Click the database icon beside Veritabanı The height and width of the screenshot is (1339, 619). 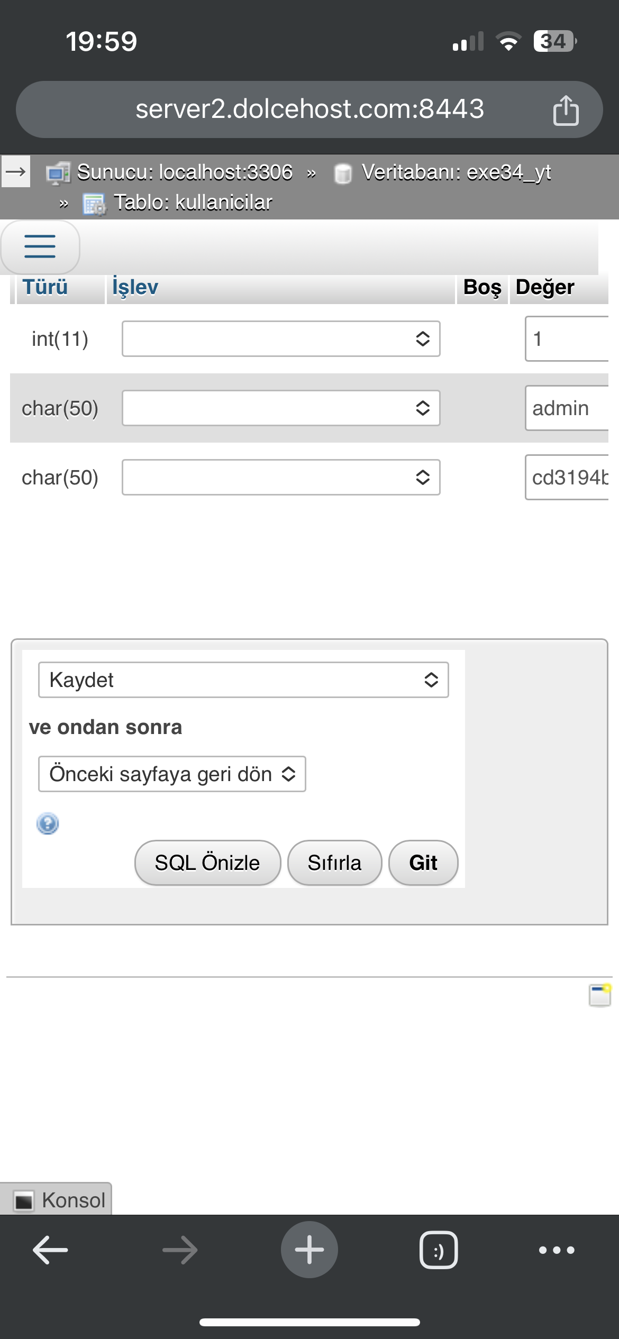pyautogui.click(x=343, y=173)
